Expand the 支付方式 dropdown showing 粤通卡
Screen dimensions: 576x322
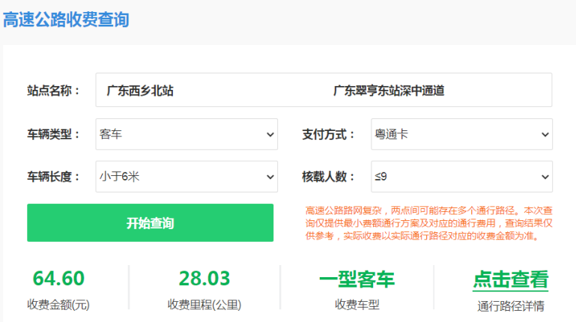click(x=461, y=135)
